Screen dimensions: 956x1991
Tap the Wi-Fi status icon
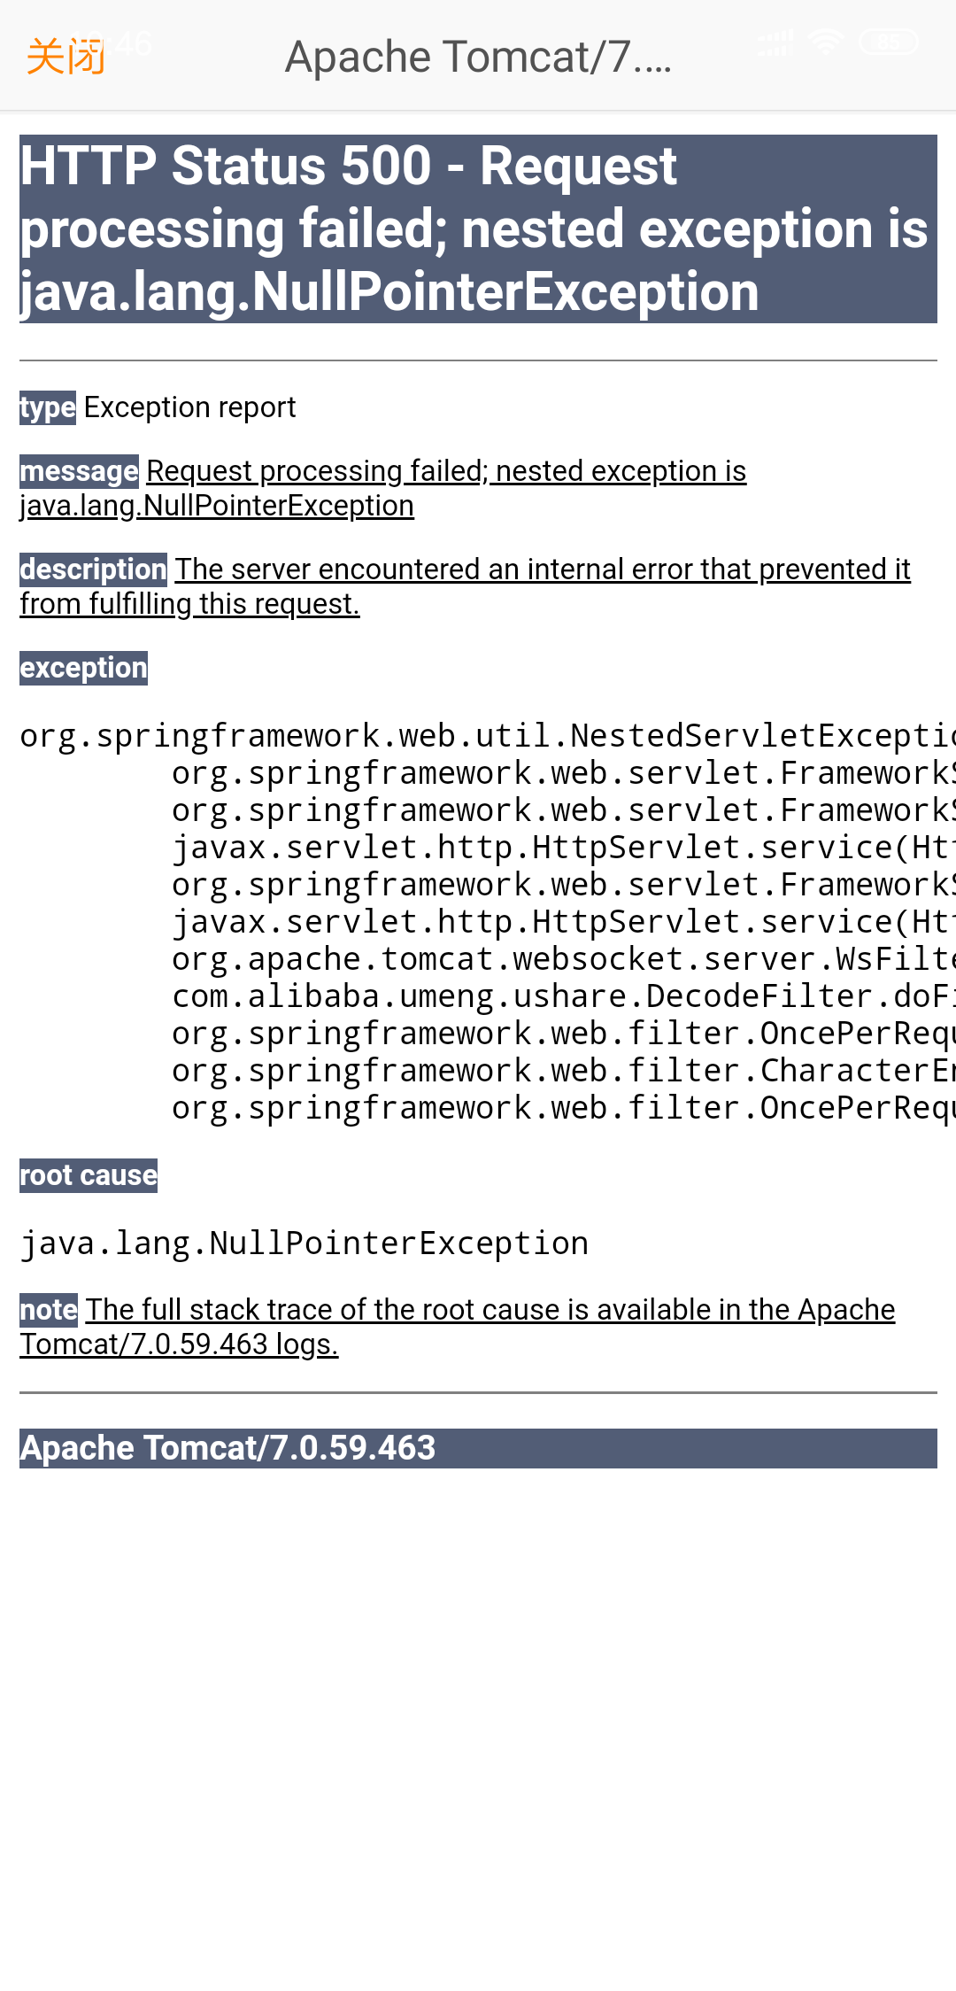[x=825, y=43]
